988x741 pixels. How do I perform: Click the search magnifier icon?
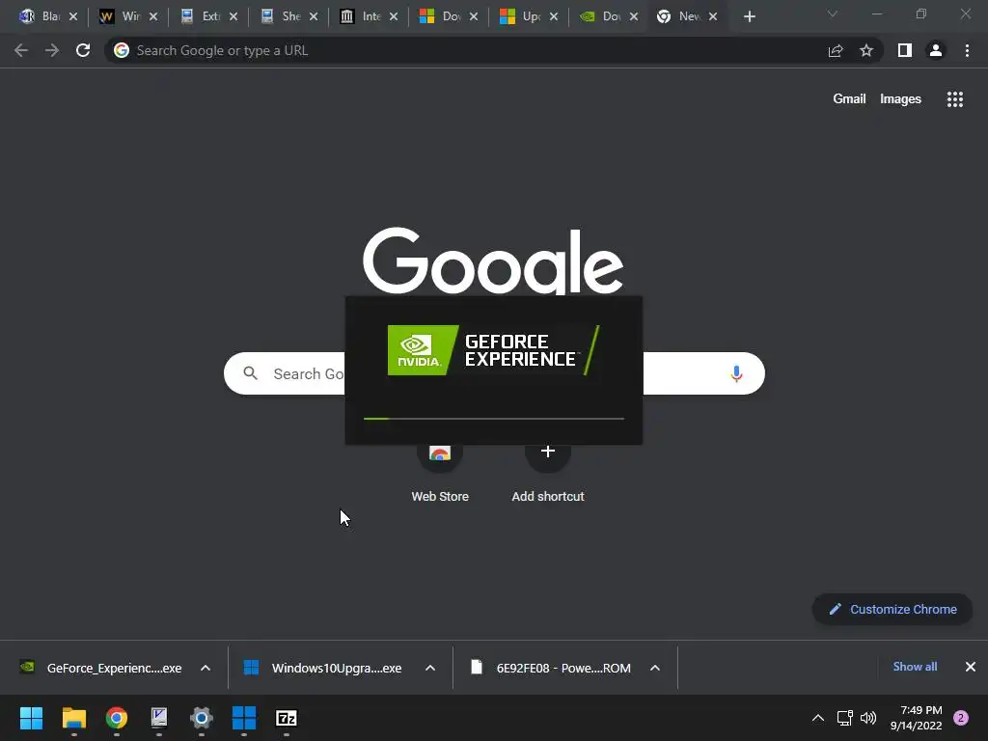click(x=251, y=373)
